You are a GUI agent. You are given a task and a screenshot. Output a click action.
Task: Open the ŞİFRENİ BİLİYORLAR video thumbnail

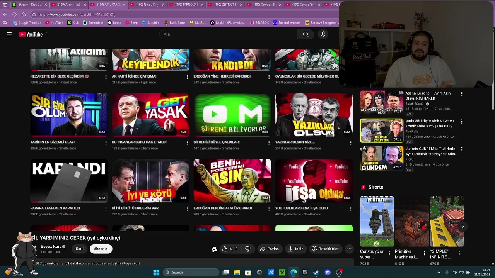[232, 114]
